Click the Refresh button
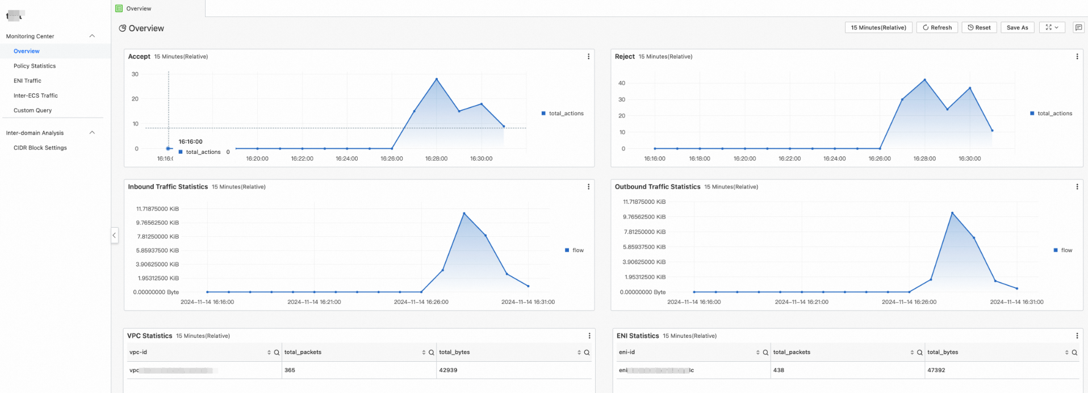Screen dimensions: 1088x393 pos(937,27)
